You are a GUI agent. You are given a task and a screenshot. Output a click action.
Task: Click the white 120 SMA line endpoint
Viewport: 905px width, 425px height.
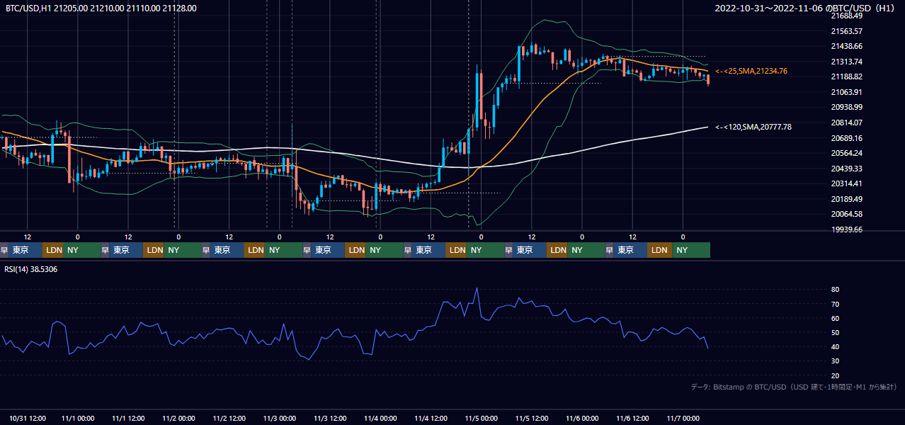(707, 127)
